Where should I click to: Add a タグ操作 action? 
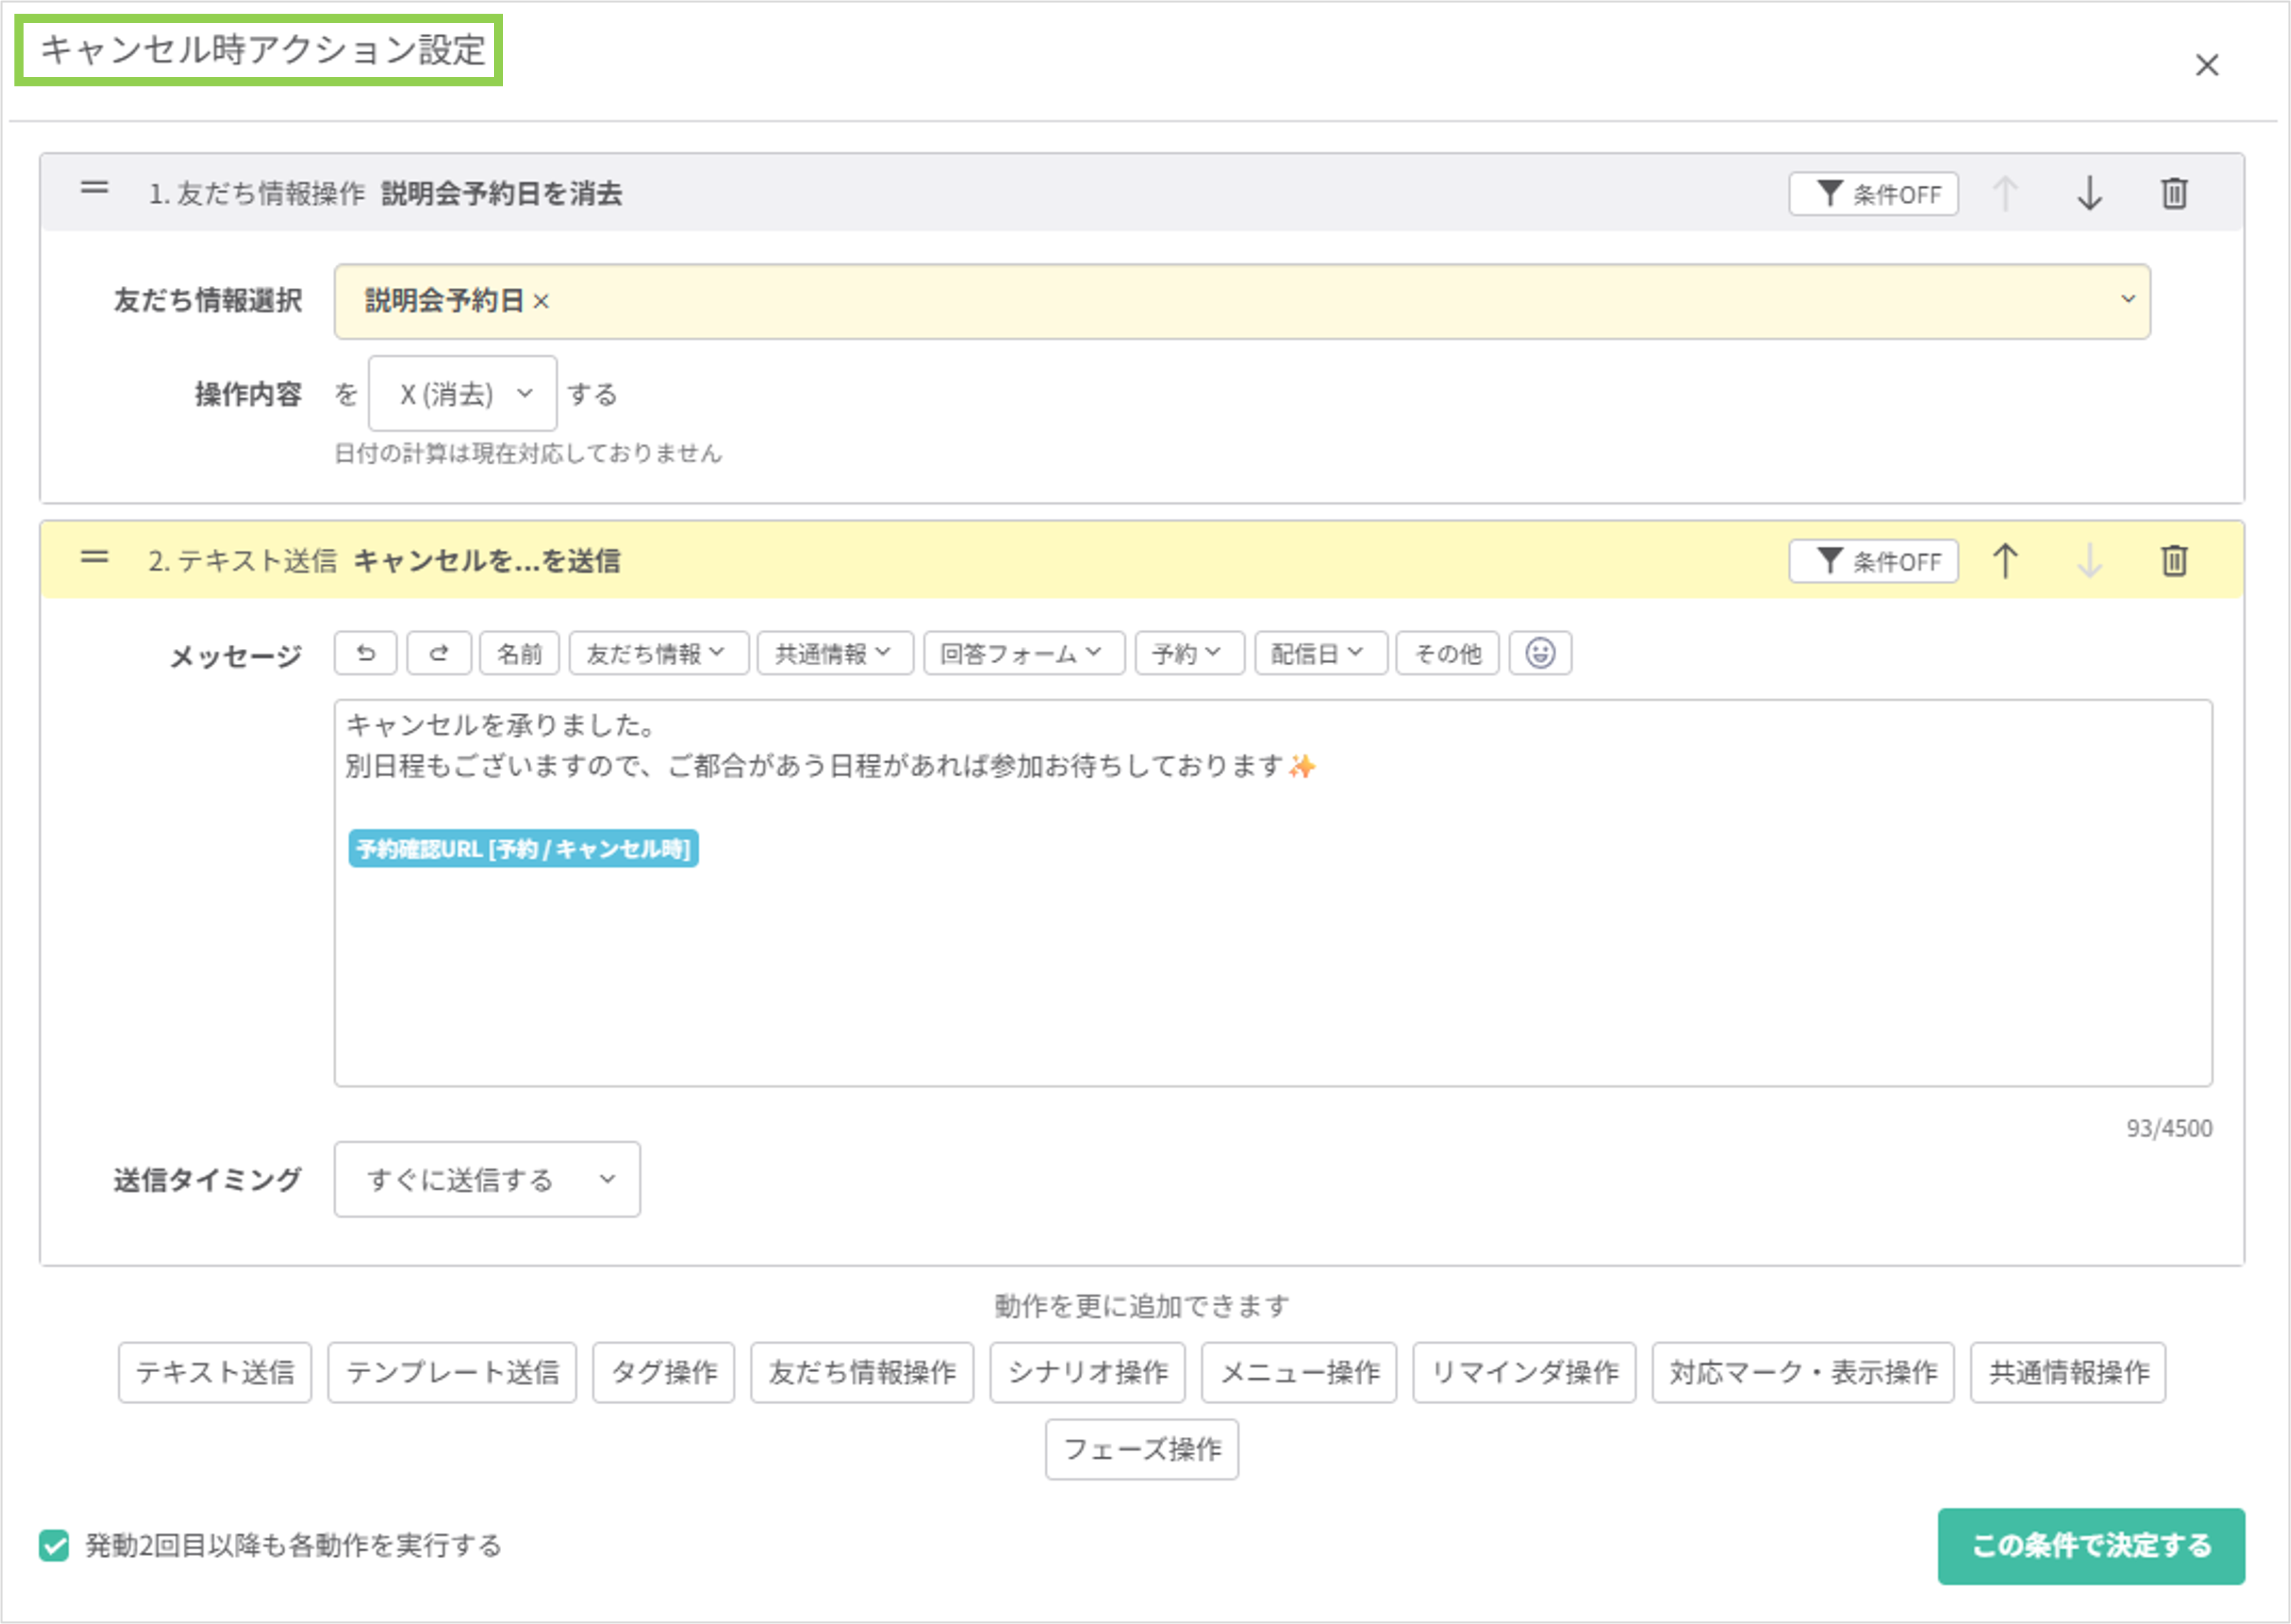point(663,1372)
